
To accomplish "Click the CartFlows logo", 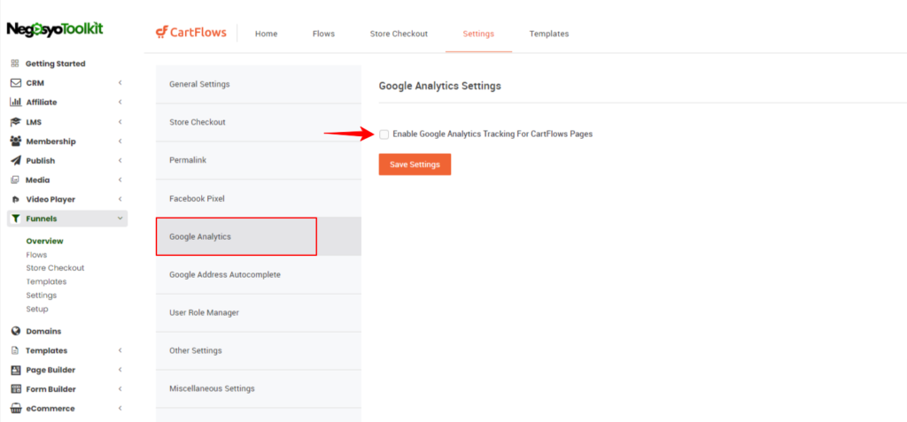I will pyautogui.click(x=191, y=33).
